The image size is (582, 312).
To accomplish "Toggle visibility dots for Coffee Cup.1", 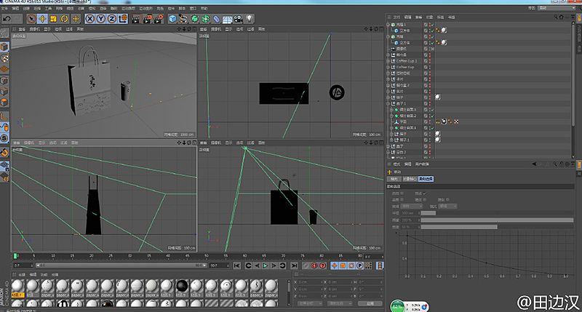I will click(430, 61).
